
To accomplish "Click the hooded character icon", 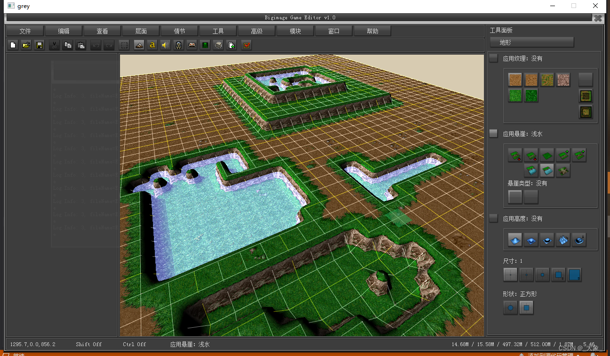I will tap(179, 45).
